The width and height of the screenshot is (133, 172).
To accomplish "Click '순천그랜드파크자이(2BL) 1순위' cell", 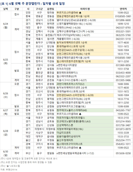I will [x=85, y=54].
